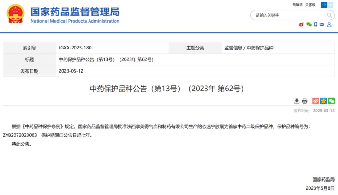338x195 pixels.
Task: Open the mobile phone icon in header
Action: [x=315, y=24]
